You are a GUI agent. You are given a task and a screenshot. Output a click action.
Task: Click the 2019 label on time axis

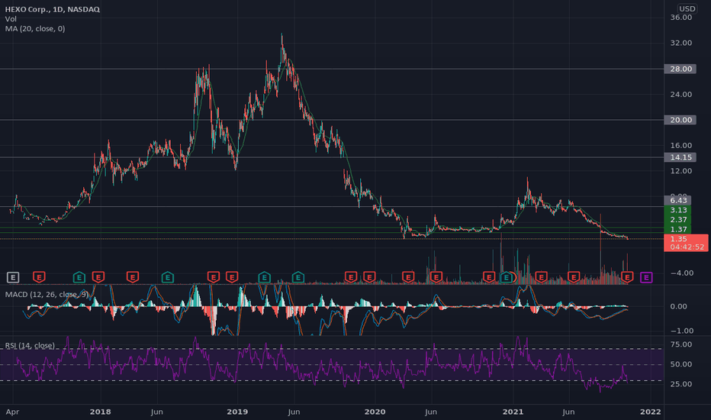click(x=237, y=412)
